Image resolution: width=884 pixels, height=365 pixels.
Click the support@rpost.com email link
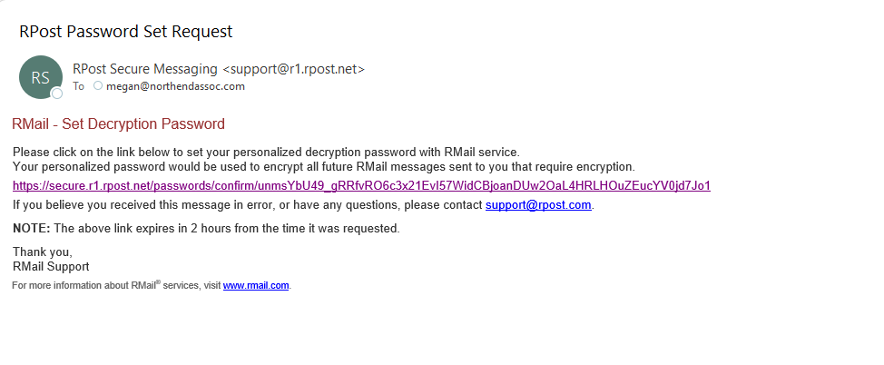538,205
